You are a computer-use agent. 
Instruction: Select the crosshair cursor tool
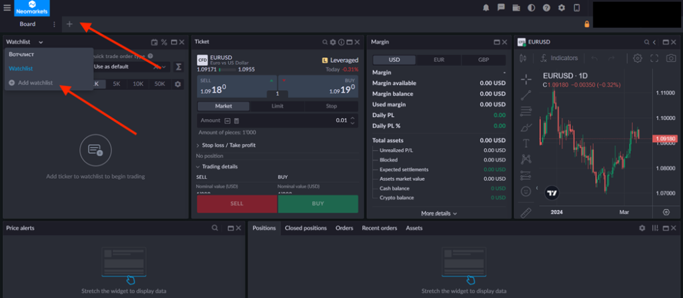[526, 78]
